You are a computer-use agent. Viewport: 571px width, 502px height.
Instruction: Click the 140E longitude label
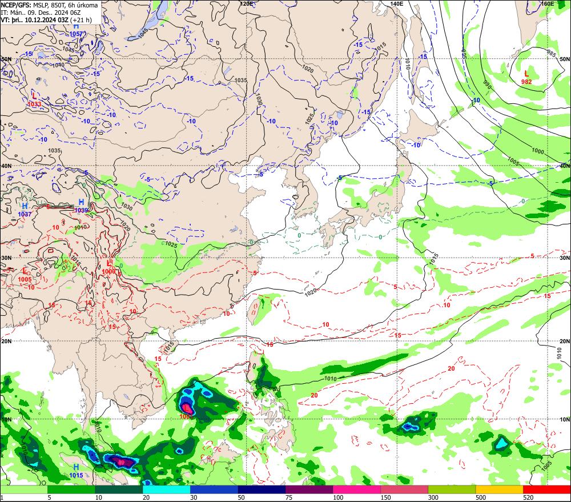click(x=397, y=3)
